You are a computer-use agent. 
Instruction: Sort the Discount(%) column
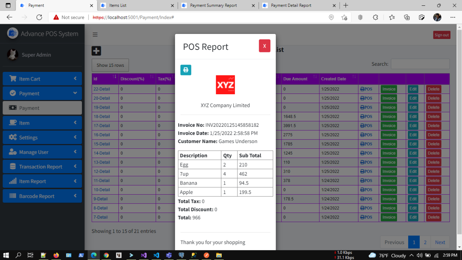[x=133, y=79]
